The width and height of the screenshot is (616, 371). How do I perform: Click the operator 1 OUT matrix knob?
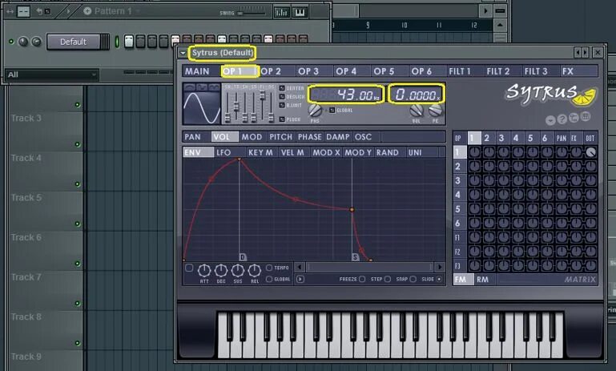click(590, 152)
